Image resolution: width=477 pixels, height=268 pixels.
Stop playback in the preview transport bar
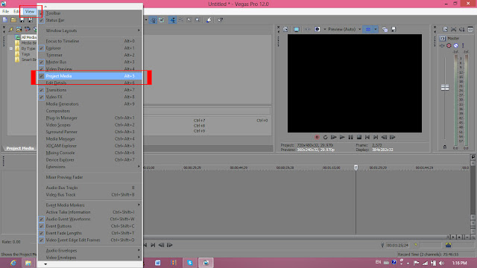[x=359, y=137]
